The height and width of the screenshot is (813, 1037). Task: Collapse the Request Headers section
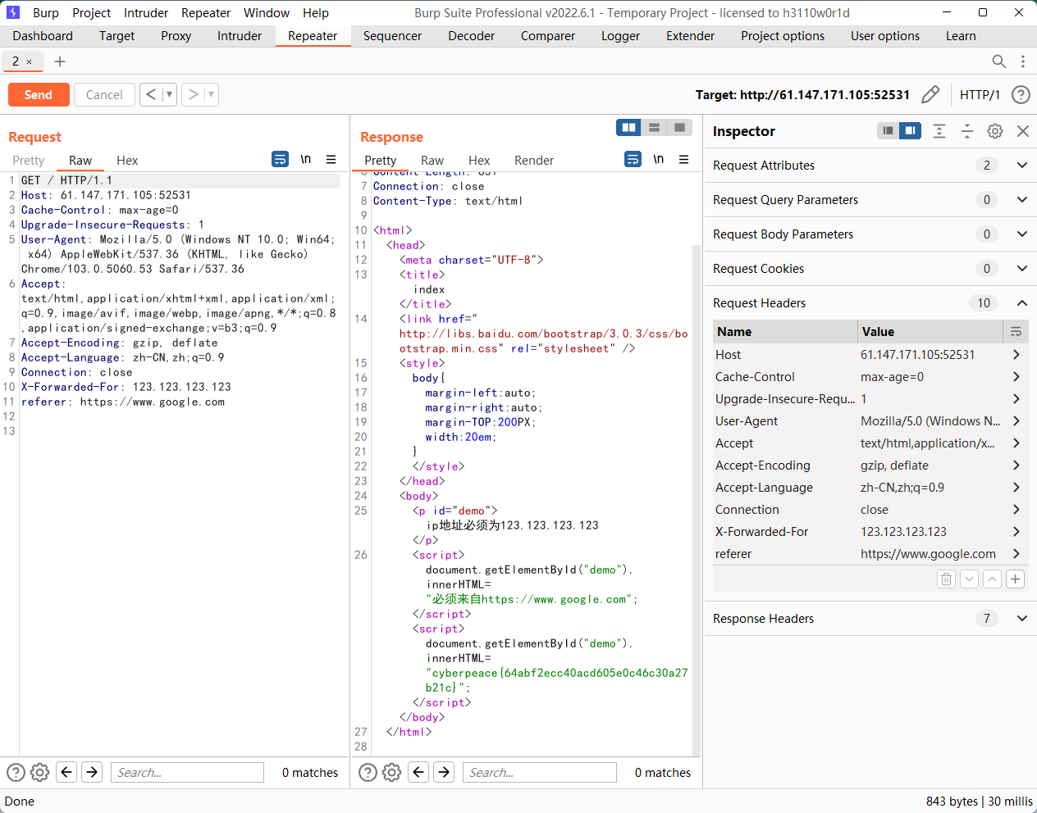click(1021, 303)
